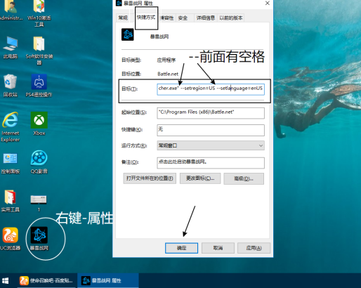Switch to UC Browser taskbar window
This screenshot has width=361, height=288.
[47, 280]
